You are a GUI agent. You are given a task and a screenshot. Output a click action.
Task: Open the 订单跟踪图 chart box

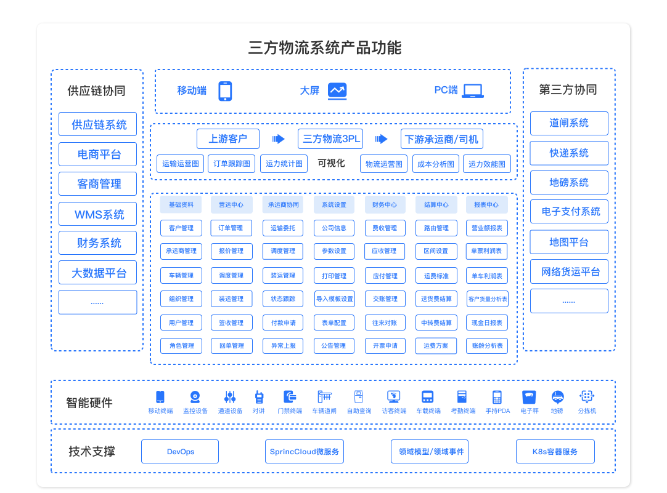tap(231, 164)
